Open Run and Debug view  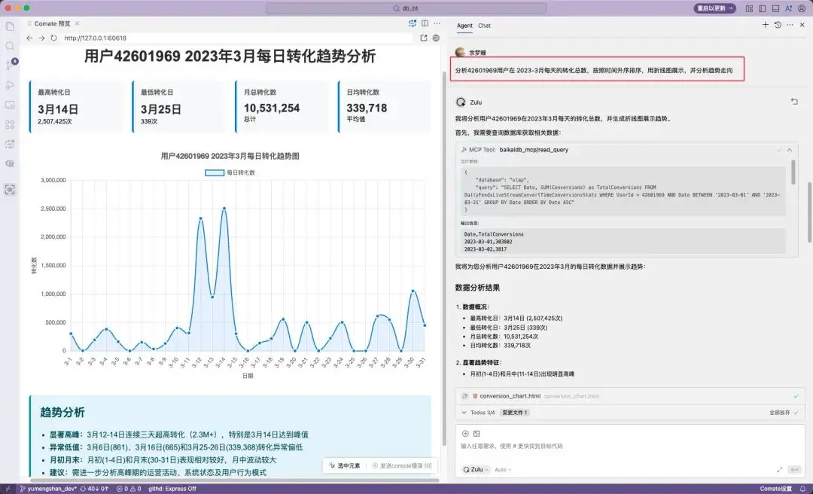10,85
